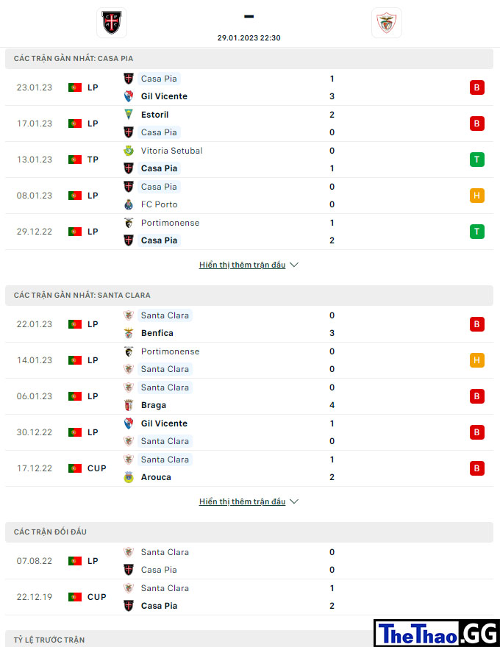
Task: Open the Santa Clara 'Hiển thị thêm trận đấu' link
Action: pos(242,501)
